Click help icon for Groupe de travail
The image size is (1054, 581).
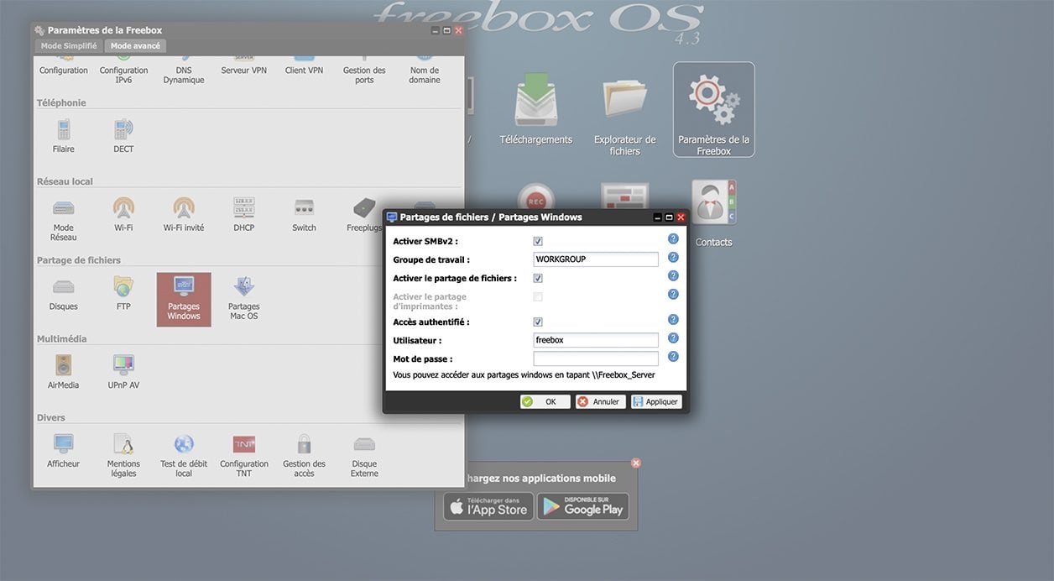click(x=673, y=258)
